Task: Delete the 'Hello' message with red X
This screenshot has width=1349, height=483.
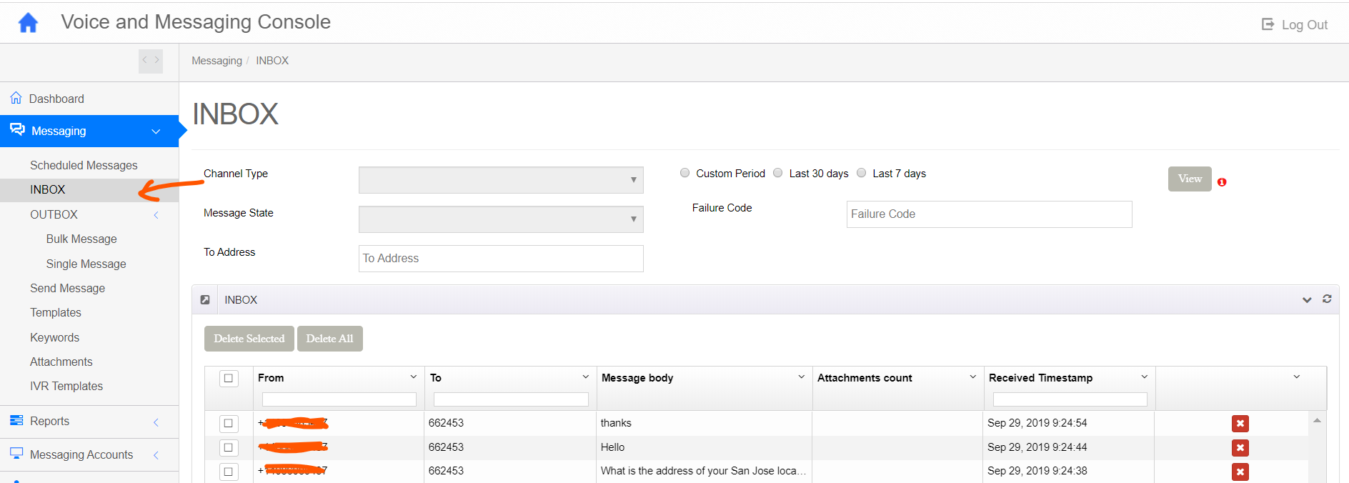Action: click(1240, 448)
